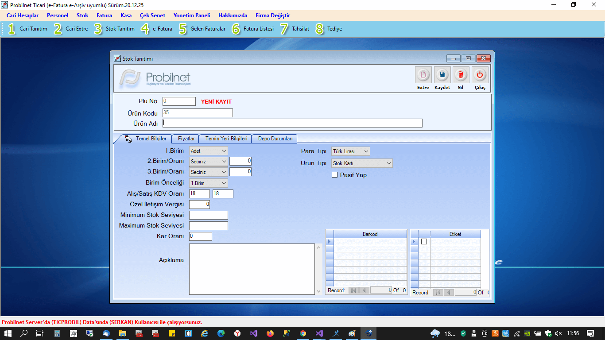Open Tediye shortcut number 8
This screenshot has height=340, width=605.
(x=329, y=29)
